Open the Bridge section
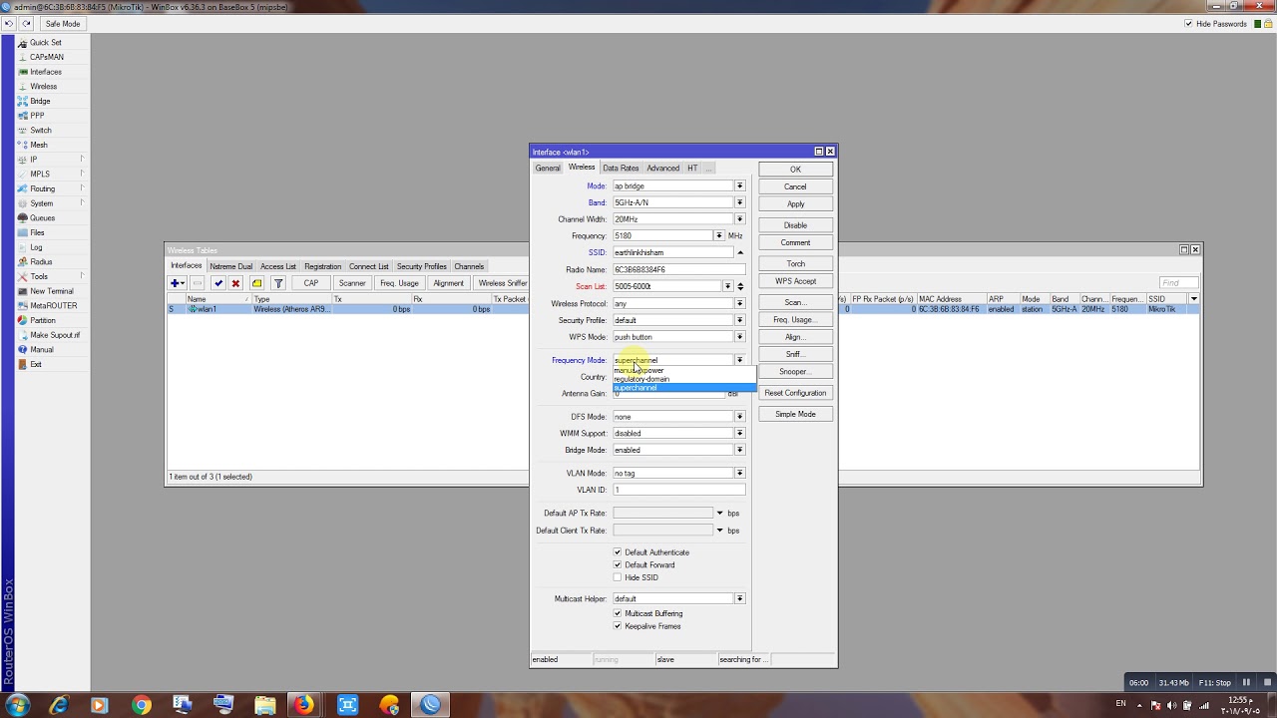Viewport: 1277px width, 718px height. pyautogui.click(x=40, y=101)
